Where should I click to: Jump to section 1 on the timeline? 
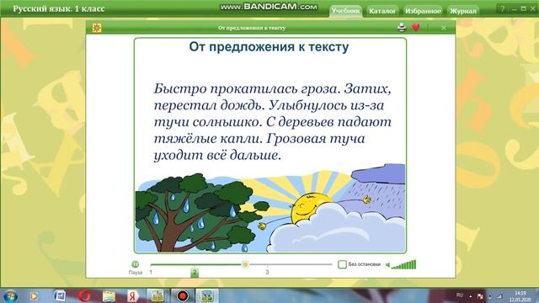click(x=151, y=272)
